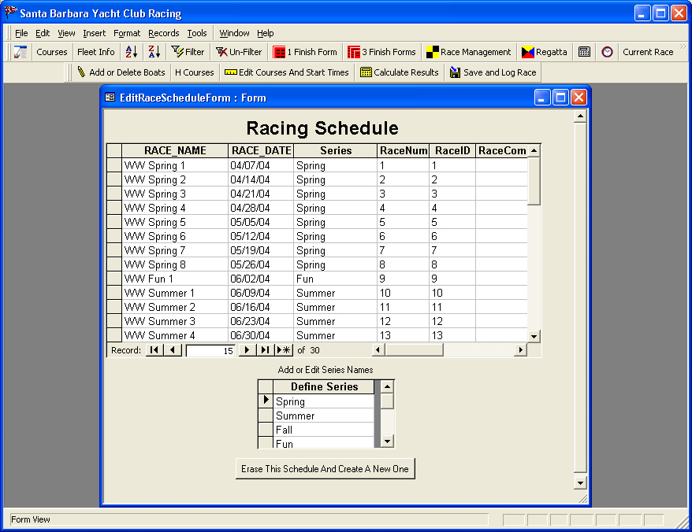Viewport: 692px width, 532px height.
Task: Click the "WW Summer 3" race name cell
Action: (x=175, y=321)
